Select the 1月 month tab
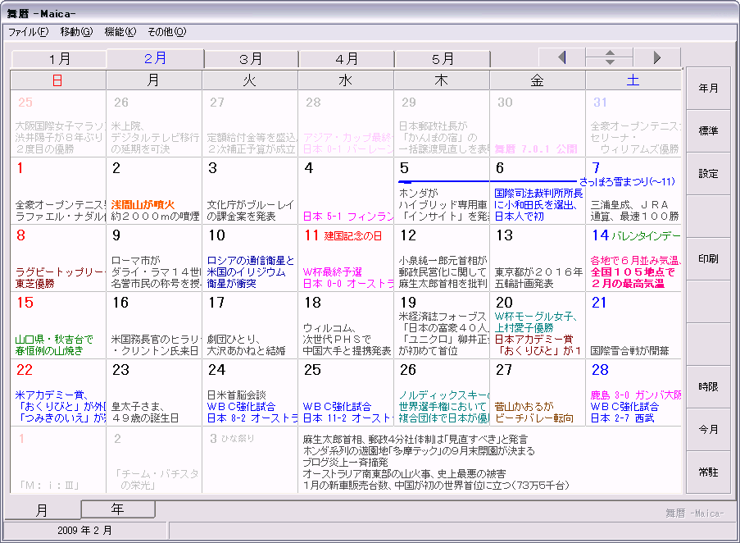Screen dimensions: 740x543 point(59,59)
